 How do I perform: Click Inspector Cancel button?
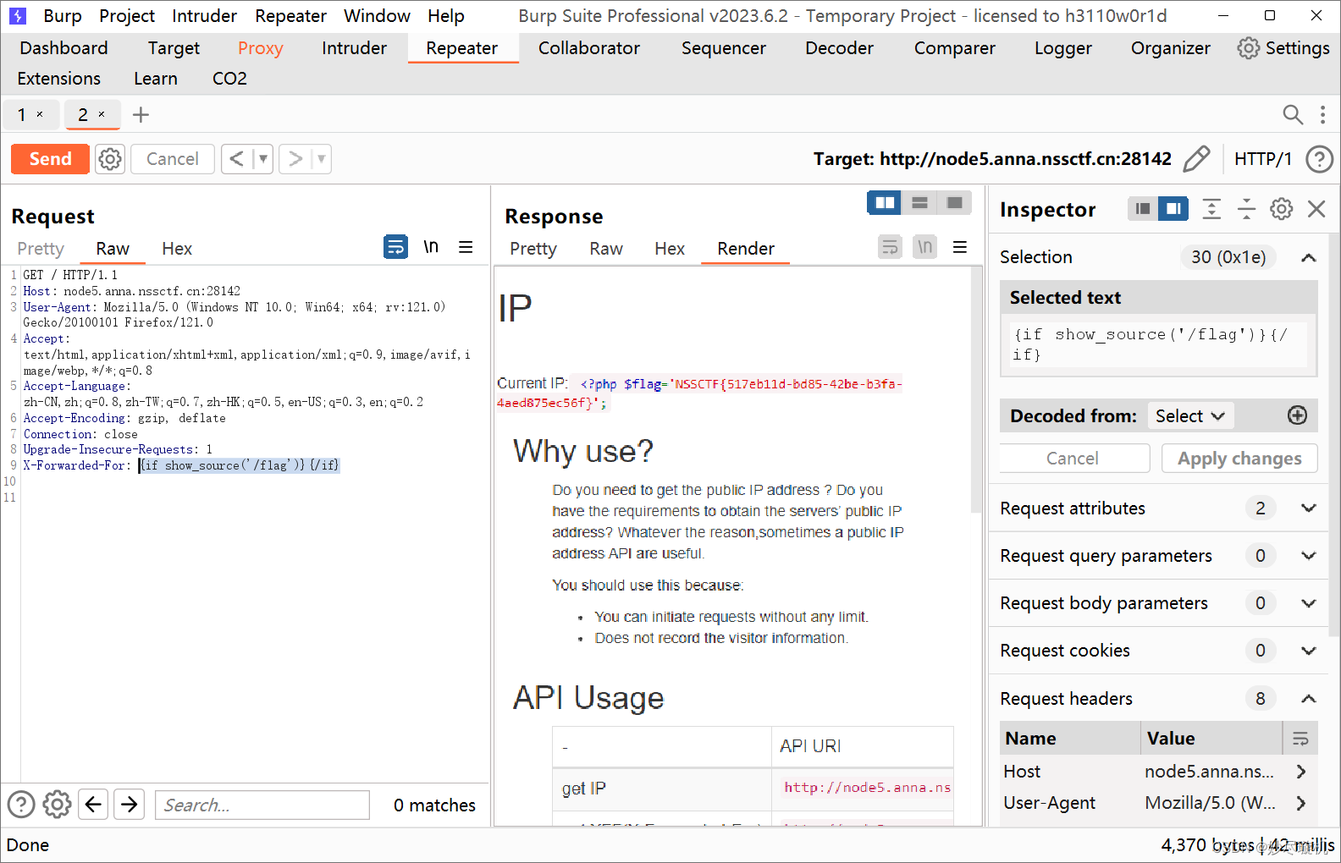coord(1073,459)
